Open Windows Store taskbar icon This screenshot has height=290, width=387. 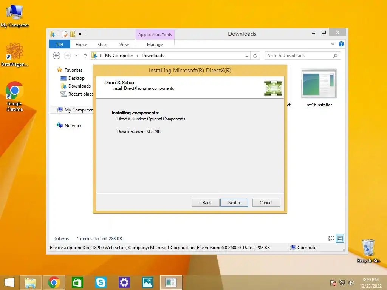[77, 282]
